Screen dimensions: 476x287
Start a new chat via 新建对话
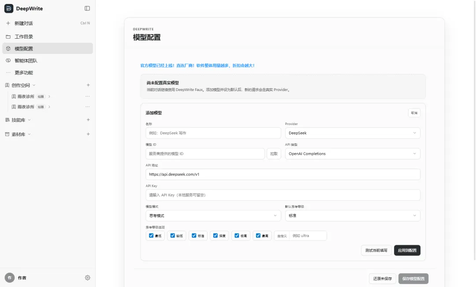pos(48,23)
